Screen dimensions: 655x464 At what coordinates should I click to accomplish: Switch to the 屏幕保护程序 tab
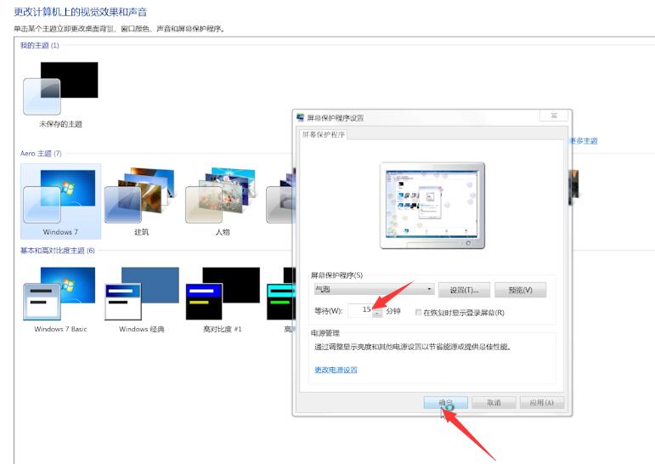[x=322, y=134]
